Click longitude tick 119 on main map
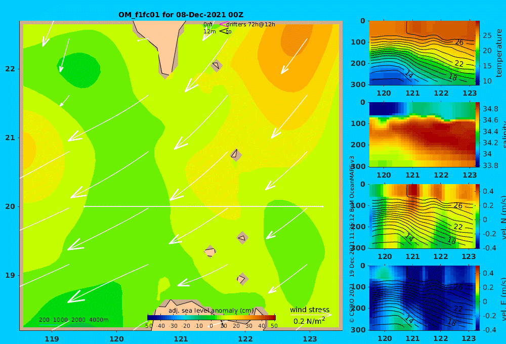506x344 pixels. (52, 339)
